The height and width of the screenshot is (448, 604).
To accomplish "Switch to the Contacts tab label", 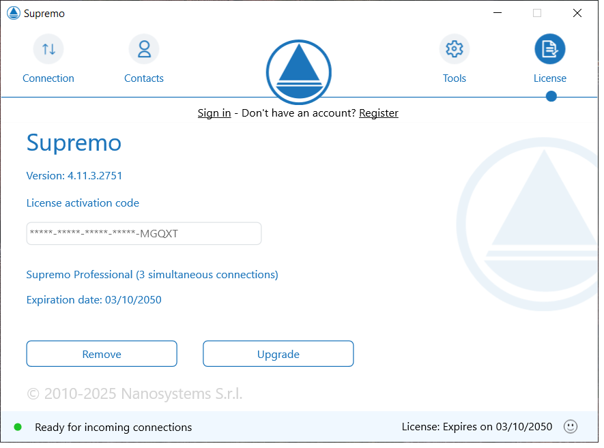I will [x=144, y=78].
